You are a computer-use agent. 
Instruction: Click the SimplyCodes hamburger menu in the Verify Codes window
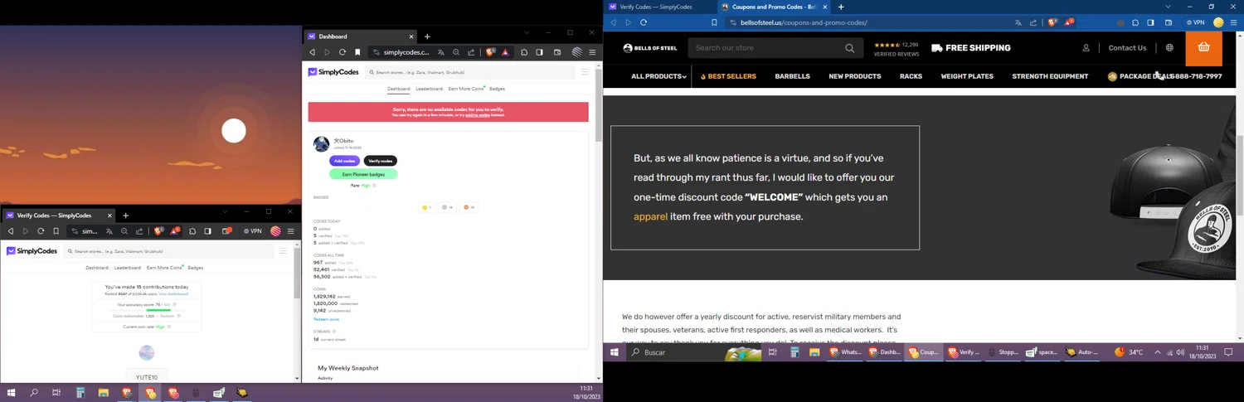pos(283,251)
